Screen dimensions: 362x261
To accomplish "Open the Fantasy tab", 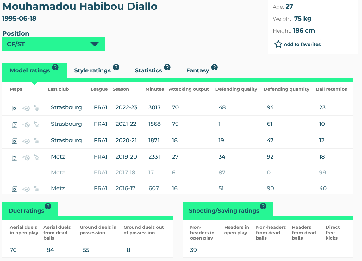I will click(x=197, y=70).
